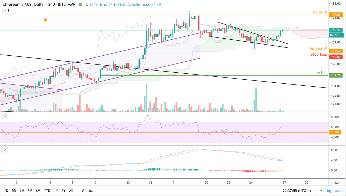Click the Stop loss line label

coord(319,54)
